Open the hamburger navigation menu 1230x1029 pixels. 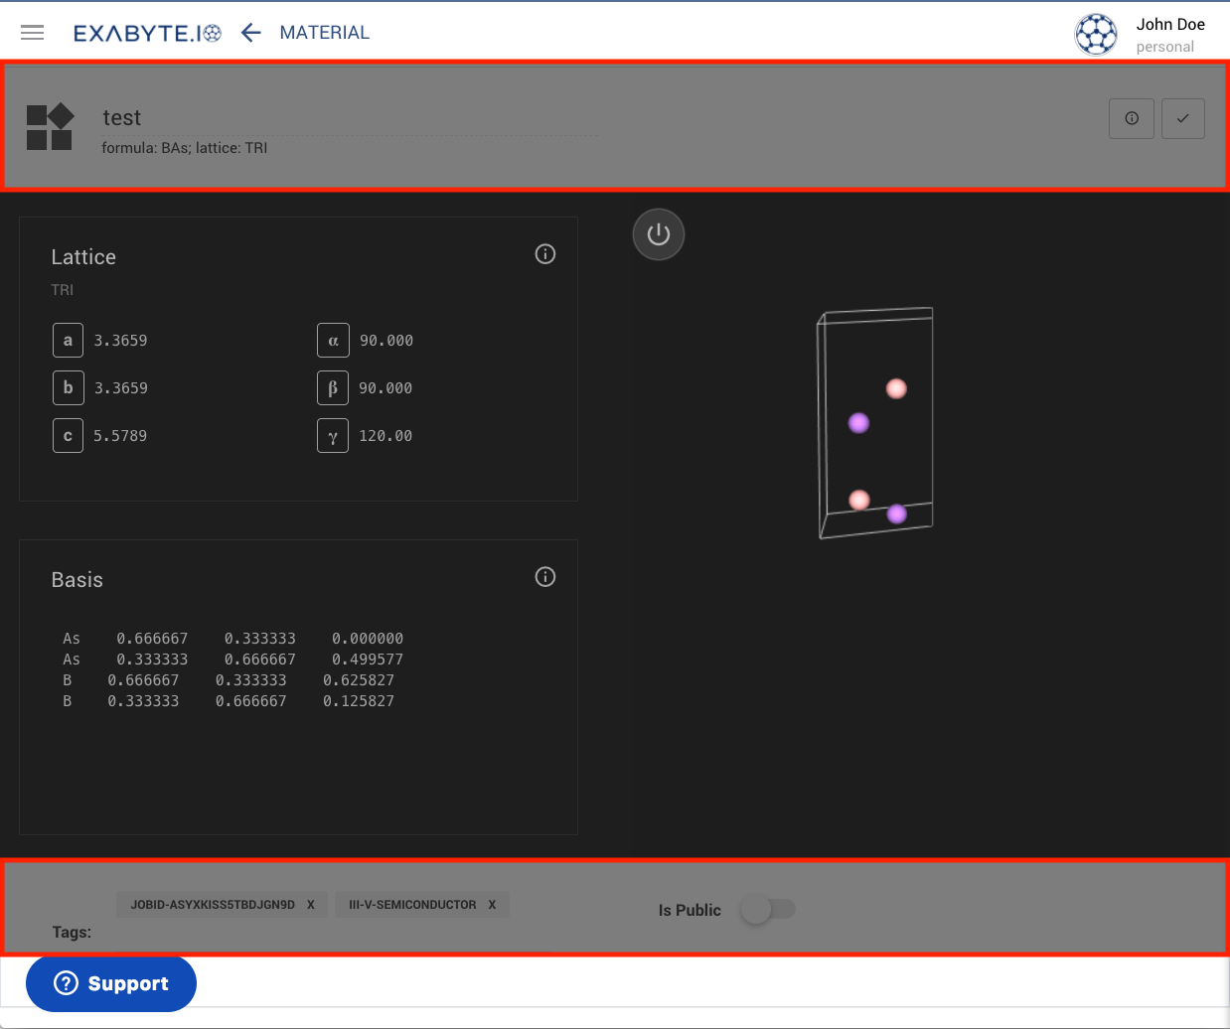(32, 32)
